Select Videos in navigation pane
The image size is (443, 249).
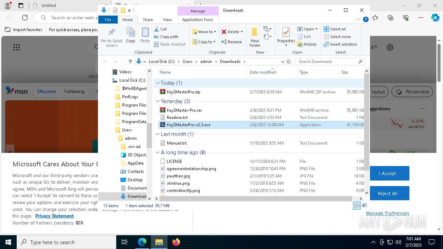125,72
